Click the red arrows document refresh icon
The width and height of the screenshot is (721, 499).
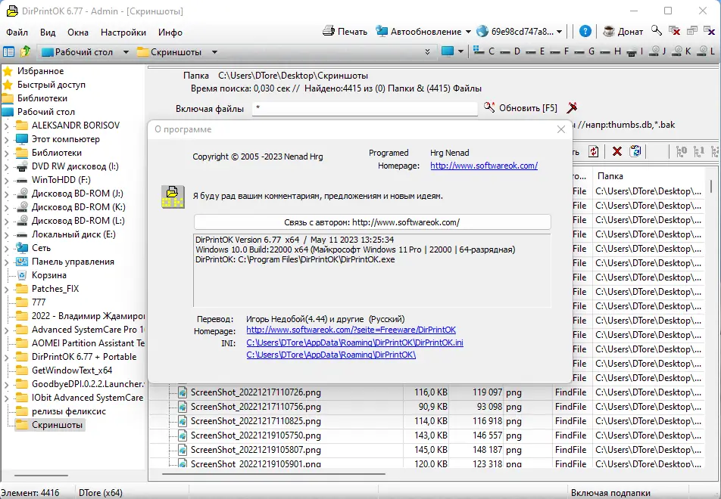(x=594, y=151)
